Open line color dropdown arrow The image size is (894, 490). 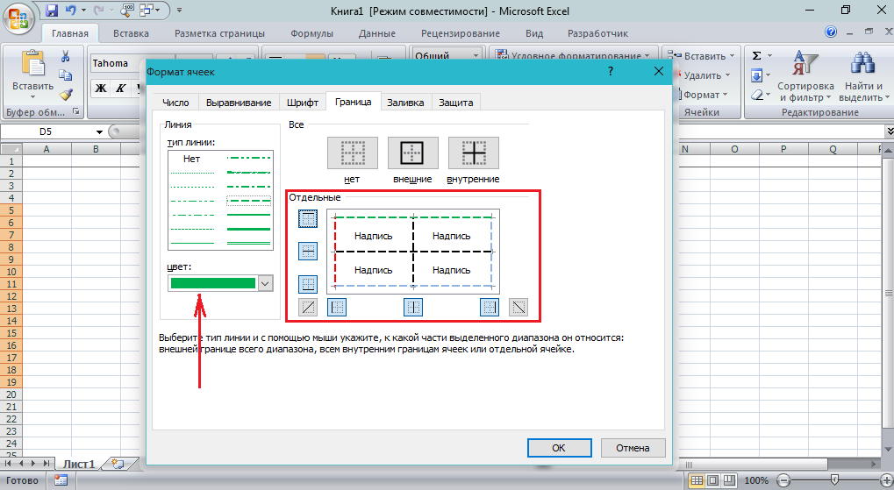(265, 283)
